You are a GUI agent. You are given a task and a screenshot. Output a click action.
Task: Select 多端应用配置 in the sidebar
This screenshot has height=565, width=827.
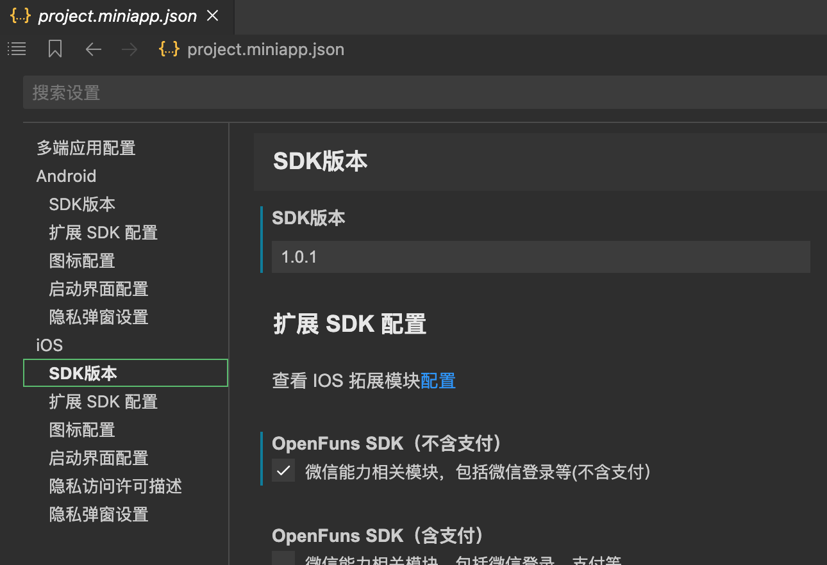pyautogui.click(x=86, y=148)
